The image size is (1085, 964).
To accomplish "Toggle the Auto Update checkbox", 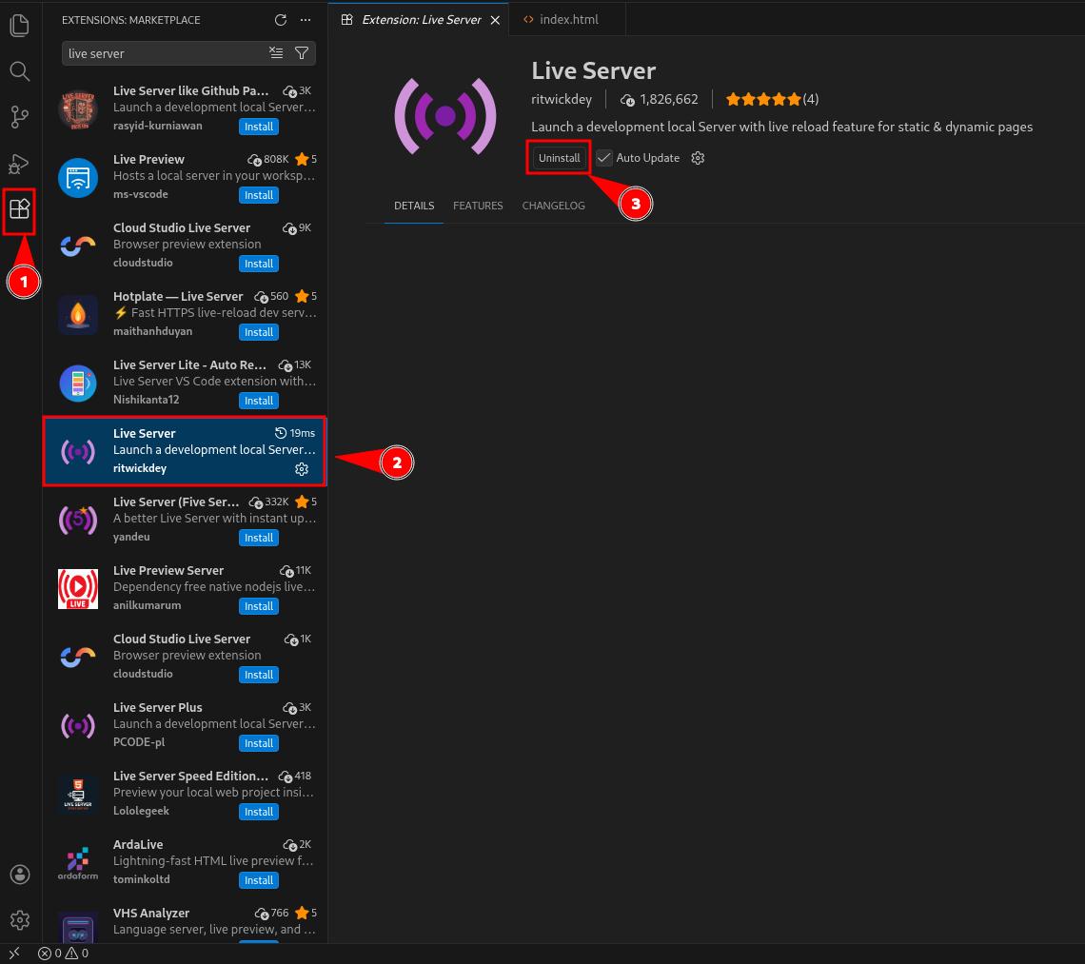I will pyautogui.click(x=604, y=158).
